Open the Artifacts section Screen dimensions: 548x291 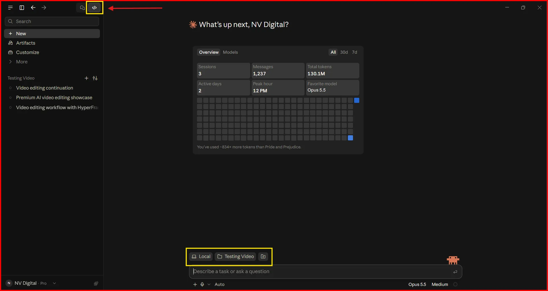click(52, 43)
